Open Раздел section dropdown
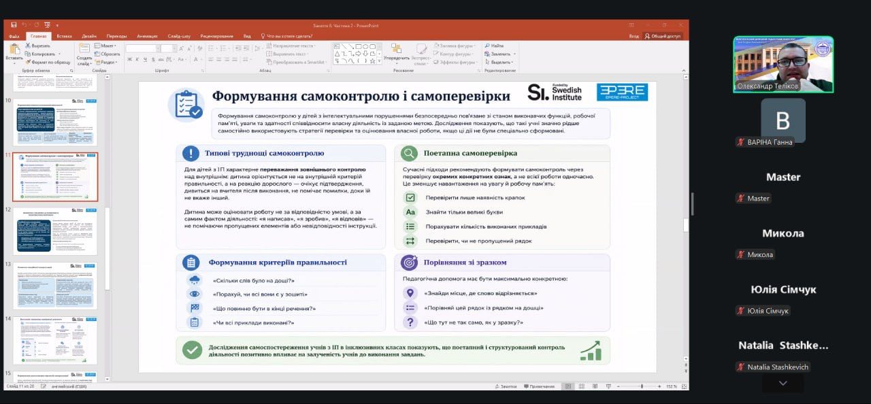871x404 pixels. [x=108, y=62]
